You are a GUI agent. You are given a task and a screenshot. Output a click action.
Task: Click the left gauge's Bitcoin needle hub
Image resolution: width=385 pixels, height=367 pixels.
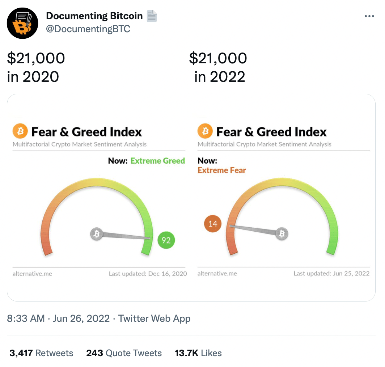[x=97, y=234]
